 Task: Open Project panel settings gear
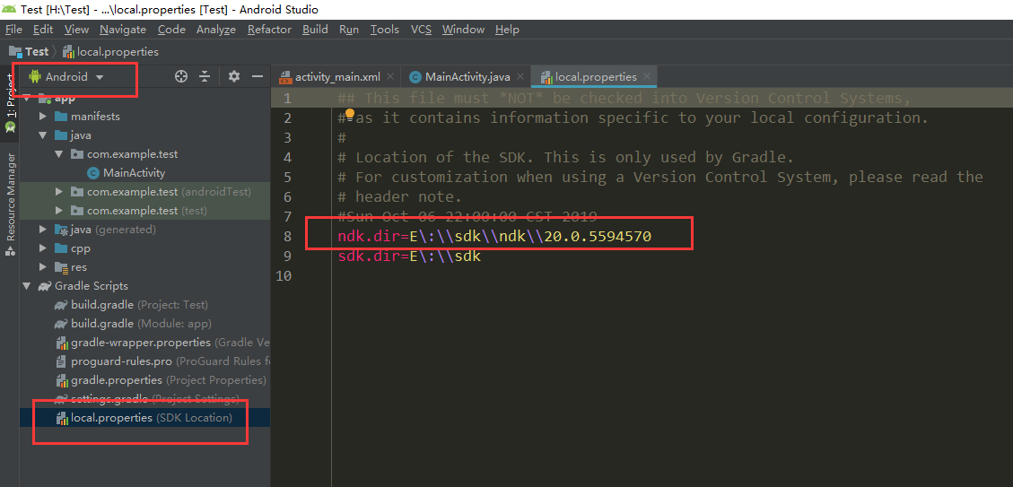click(234, 77)
